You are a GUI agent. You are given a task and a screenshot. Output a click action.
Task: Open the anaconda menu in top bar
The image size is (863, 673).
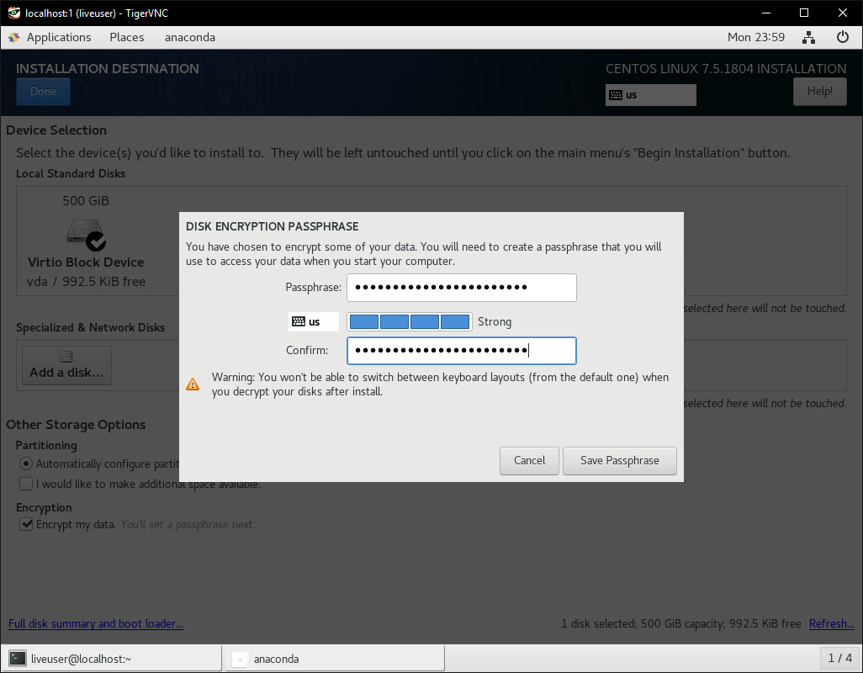[x=190, y=37]
